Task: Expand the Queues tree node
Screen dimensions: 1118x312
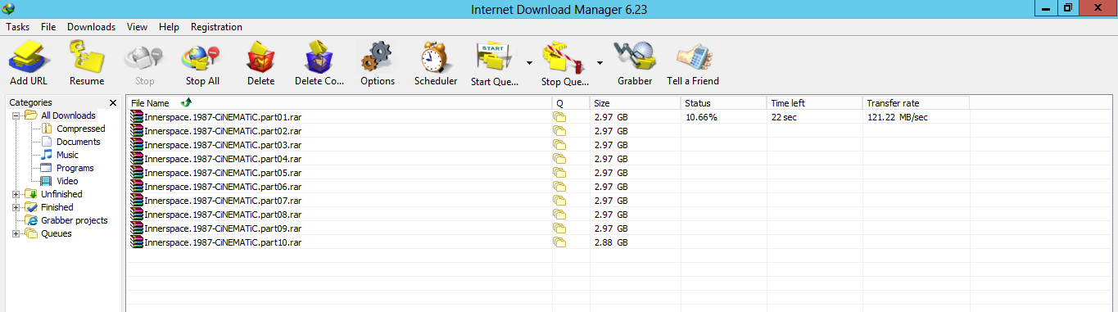Action: click(16, 233)
